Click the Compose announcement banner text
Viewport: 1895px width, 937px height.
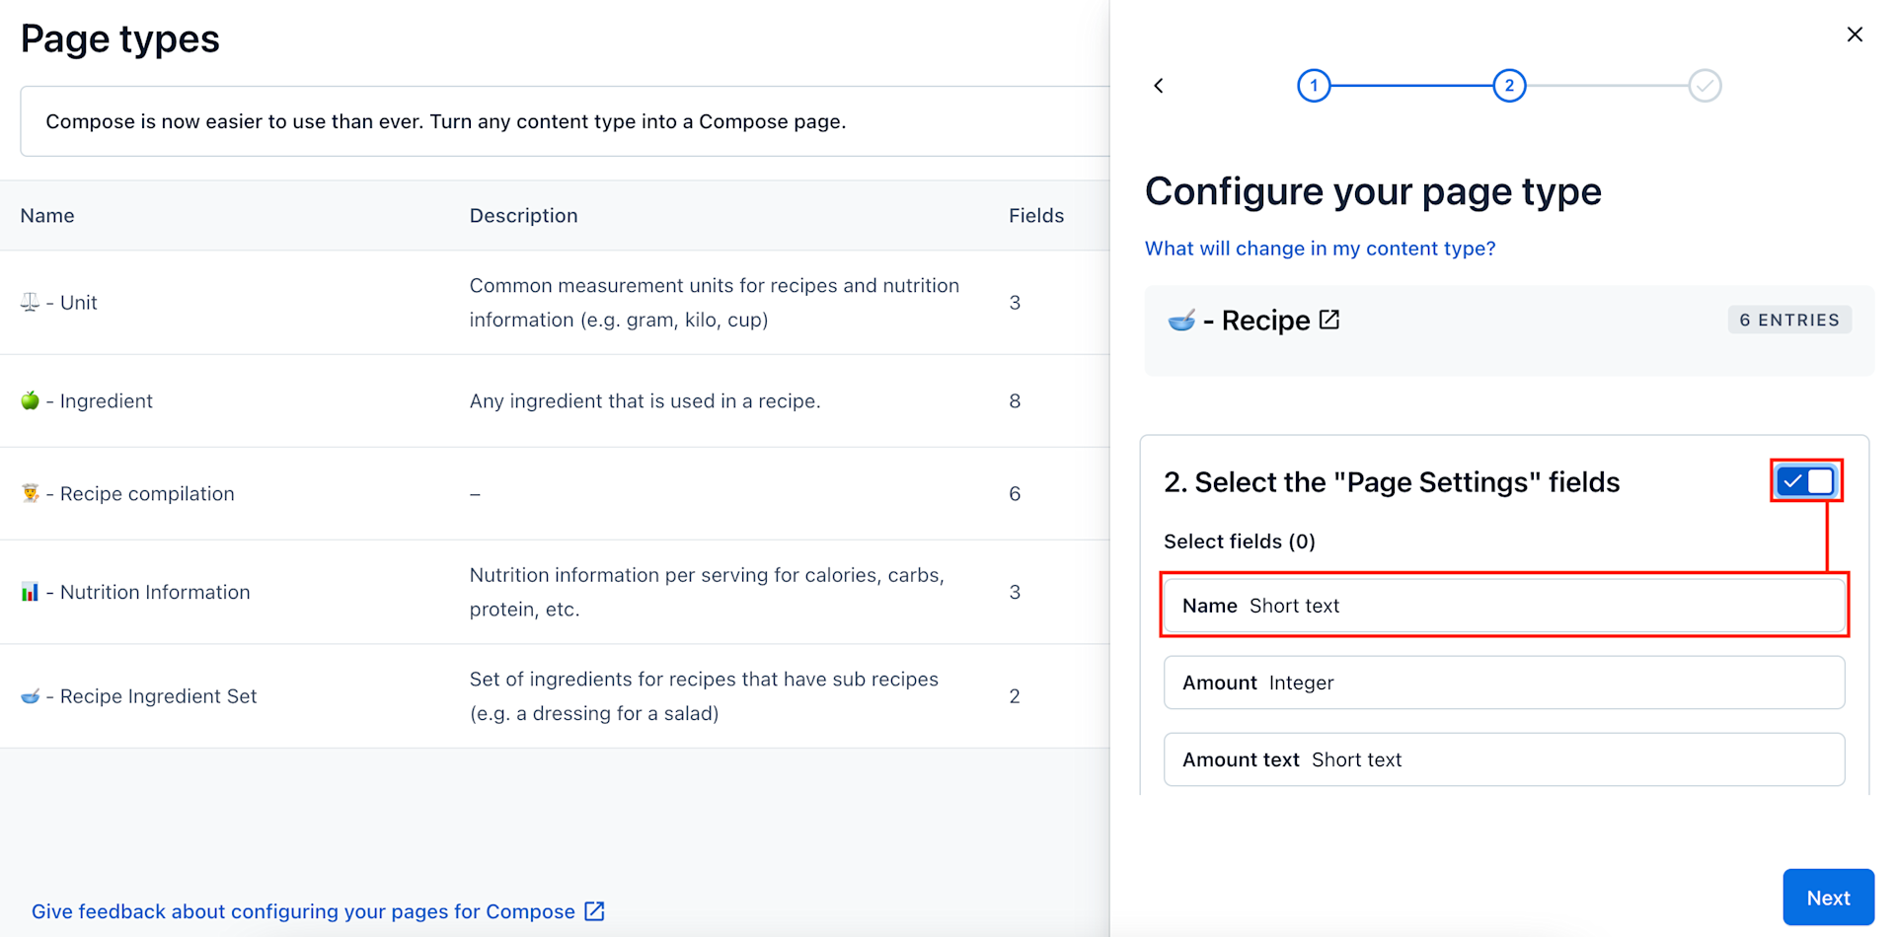(446, 121)
